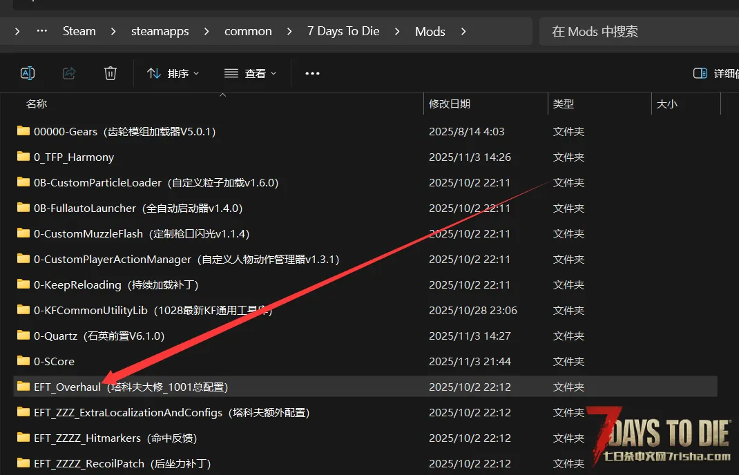Click the Rename icon in toolbar
This screenshot has width=739, height=475.
(x=28, y=73)
